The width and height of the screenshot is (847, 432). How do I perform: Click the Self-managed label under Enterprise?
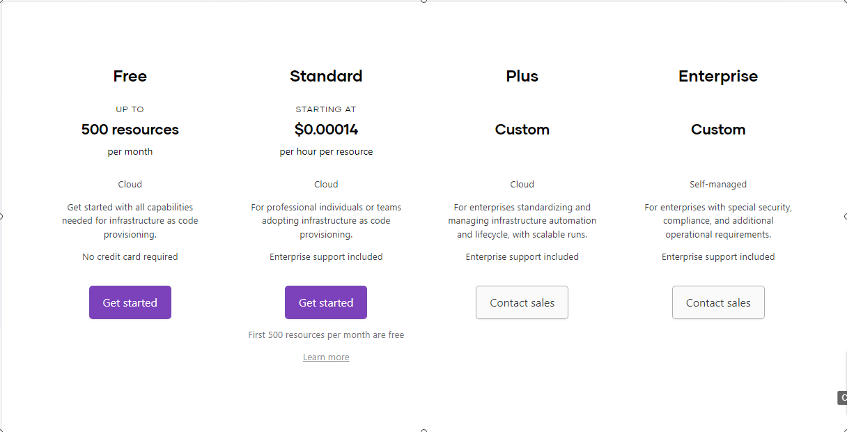coord(718,184)
